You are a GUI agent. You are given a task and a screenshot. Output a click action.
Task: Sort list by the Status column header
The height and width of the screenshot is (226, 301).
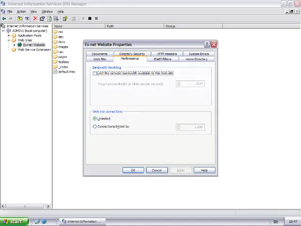click(193, 26)
